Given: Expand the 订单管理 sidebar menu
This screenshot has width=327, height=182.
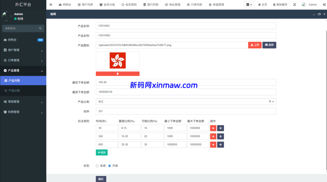Looking at the screenshot, I should (23, 60).
